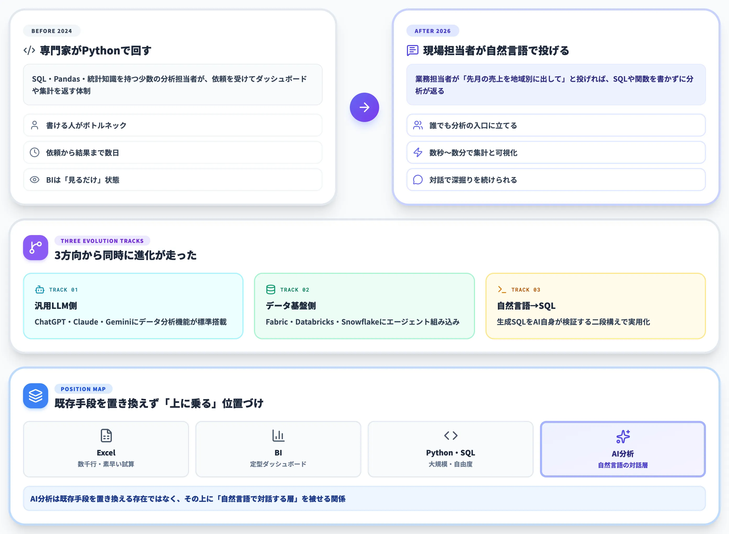Screen dimensions: 729x534
Task: Click the clock icon in 依頼から結果まで数日 row
Action: pos(35,152)
